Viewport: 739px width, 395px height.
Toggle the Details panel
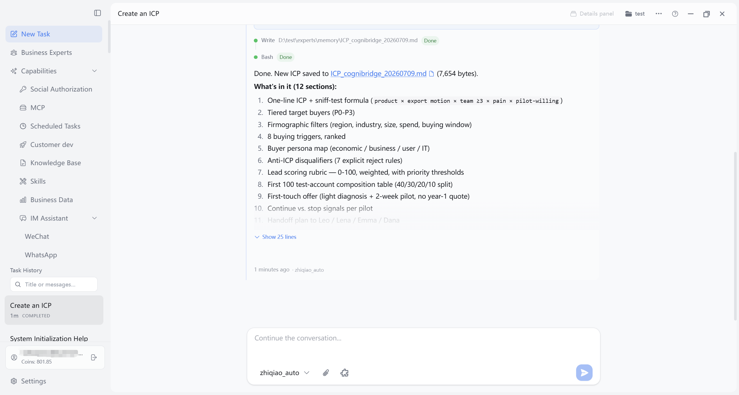(592, 14)
